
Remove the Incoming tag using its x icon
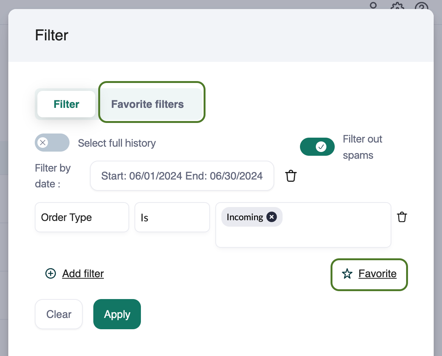click(271, 217)
